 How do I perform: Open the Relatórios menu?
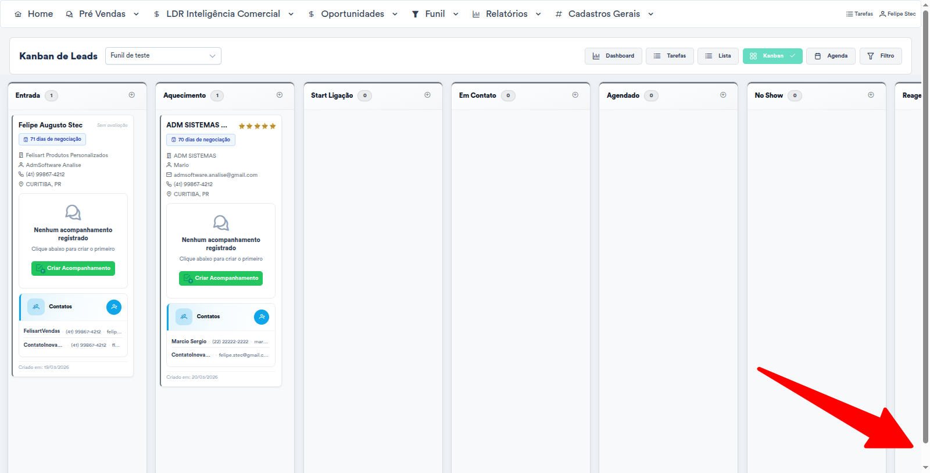point(506,14)
